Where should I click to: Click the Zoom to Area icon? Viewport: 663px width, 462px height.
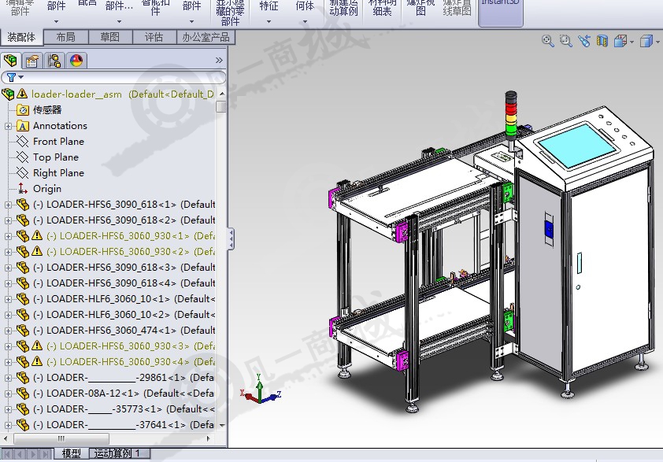(x=565, y=41)
